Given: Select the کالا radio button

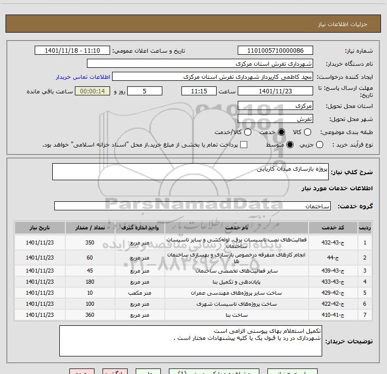Looking at the screenshot, I should click(308, 132).
